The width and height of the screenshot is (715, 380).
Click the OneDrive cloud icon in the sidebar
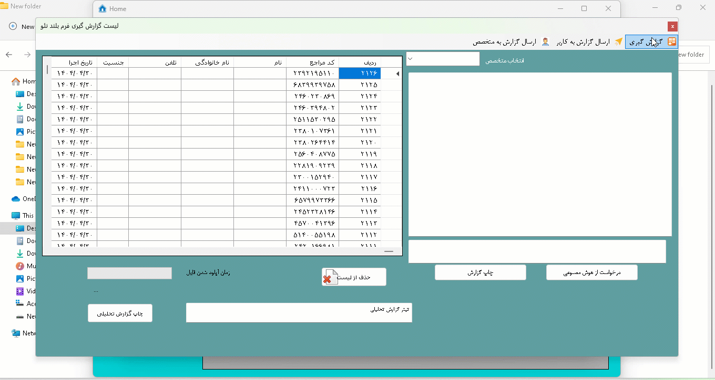coord(16,199)
